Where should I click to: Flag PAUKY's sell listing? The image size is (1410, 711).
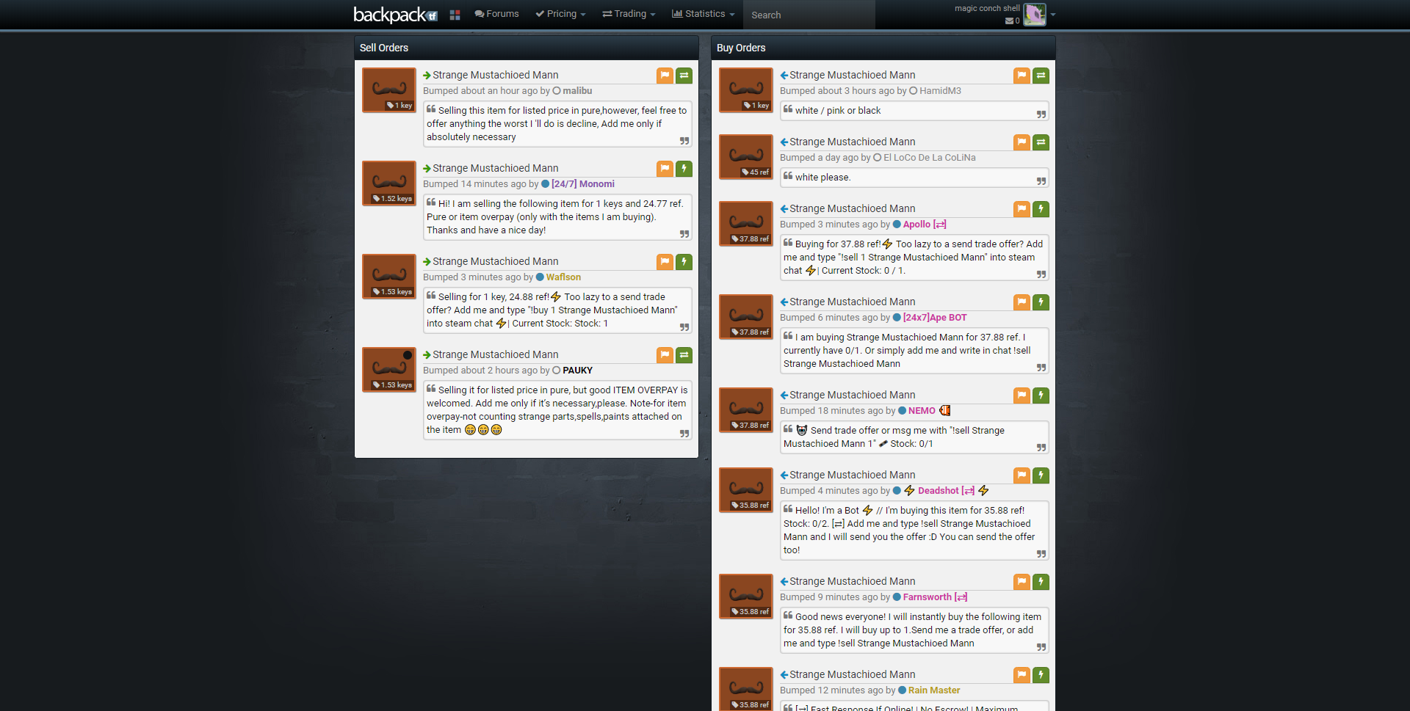[x=665, y=355]
